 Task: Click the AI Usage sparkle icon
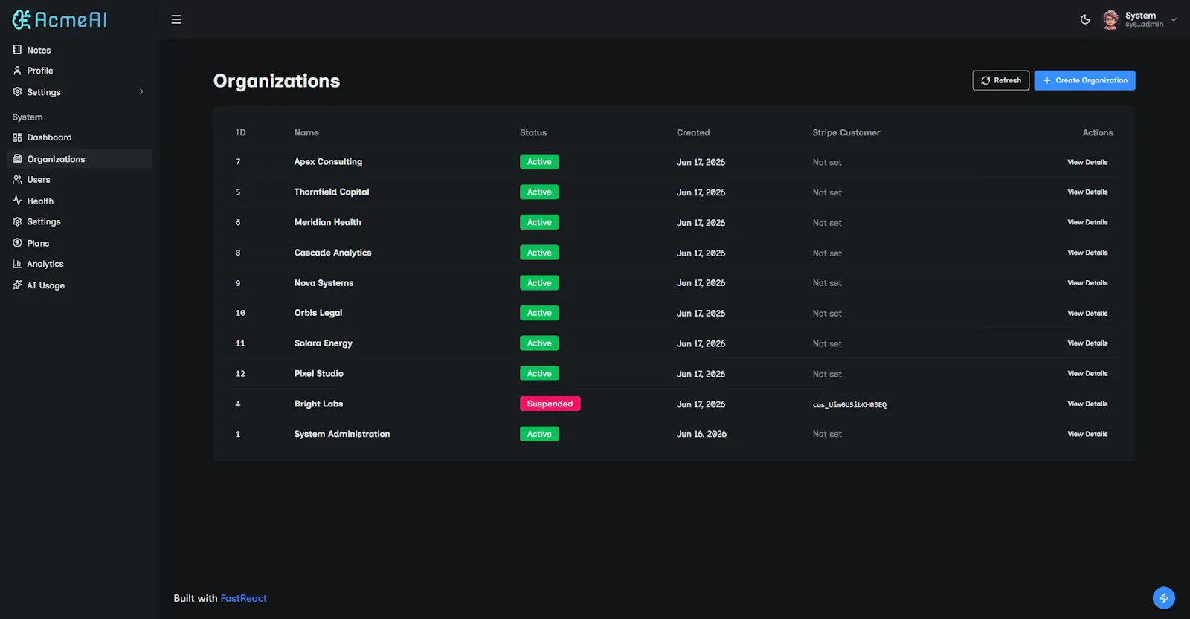tap(17, 285)
